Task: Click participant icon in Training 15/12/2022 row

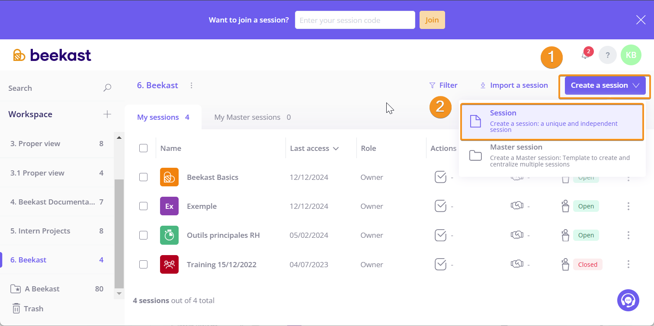Action: (565, 264)
